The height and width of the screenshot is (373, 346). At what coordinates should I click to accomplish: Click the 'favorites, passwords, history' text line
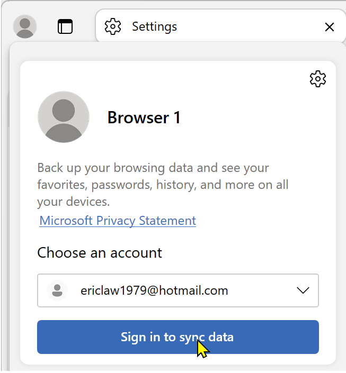click(x=163, y=185)
